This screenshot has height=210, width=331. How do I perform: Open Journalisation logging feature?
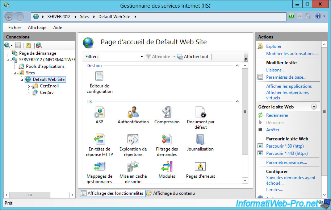tap(200, 140)
